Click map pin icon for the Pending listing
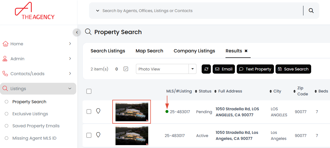 pyautogui.click(x=98, y=111)
